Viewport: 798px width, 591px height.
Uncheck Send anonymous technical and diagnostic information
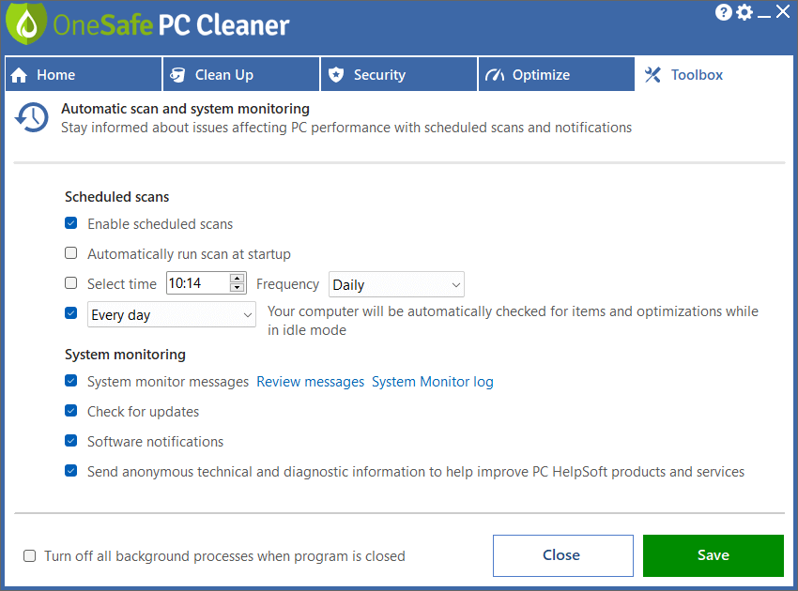click(x=71, y=471)
